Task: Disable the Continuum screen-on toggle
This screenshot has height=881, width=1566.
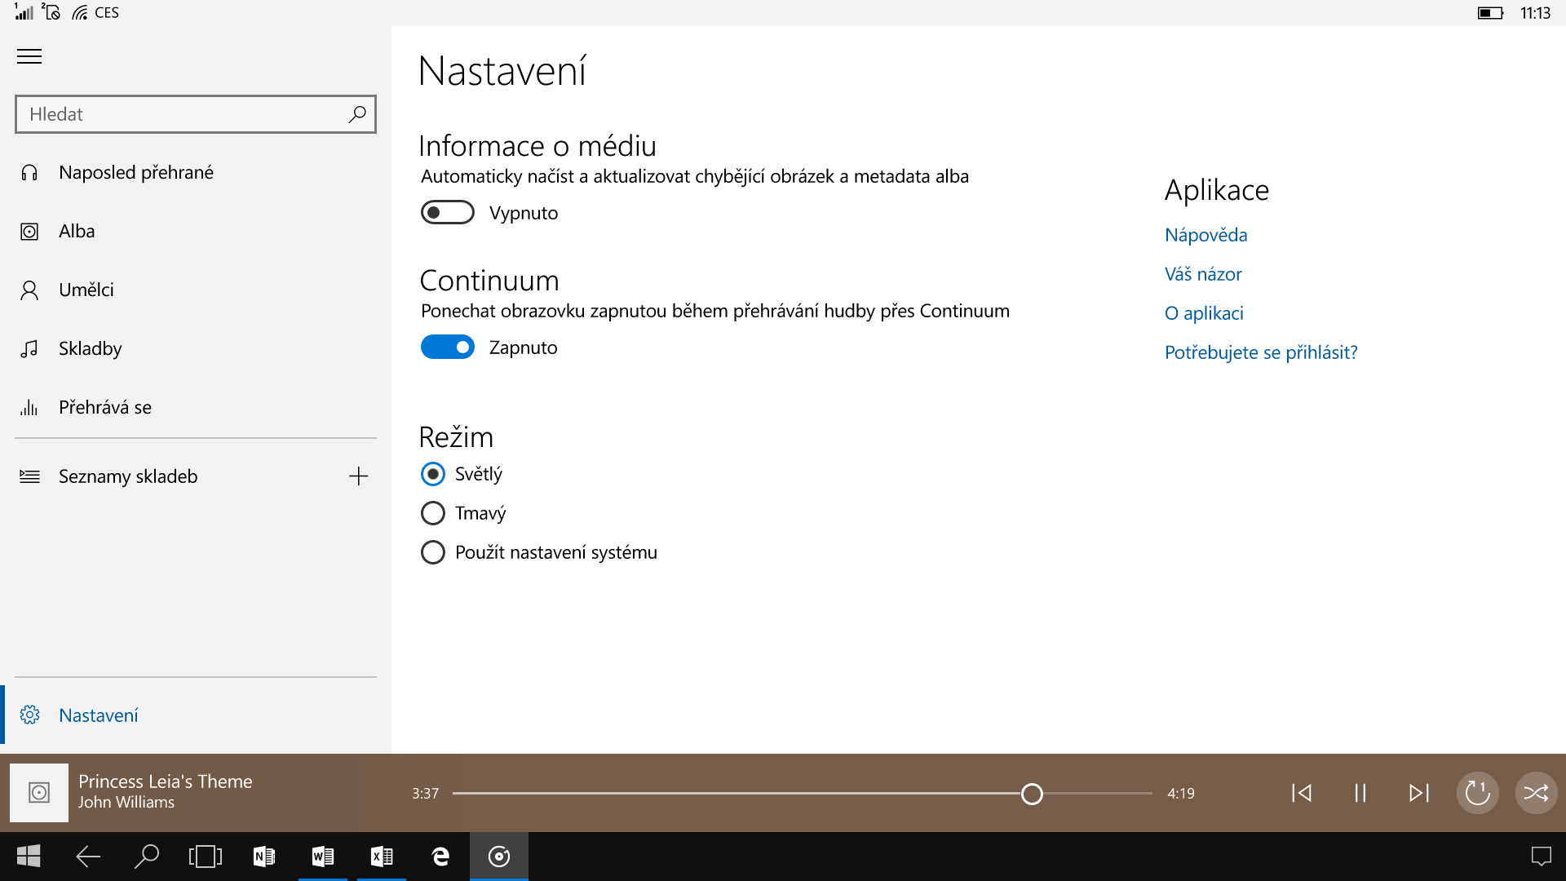Action: pos(447,347)
